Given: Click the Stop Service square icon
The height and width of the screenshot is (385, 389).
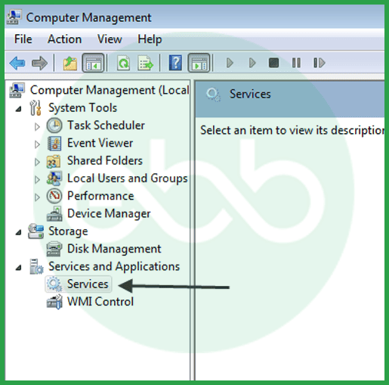Looking at the screenshot, I should click(x=273, y=63).
